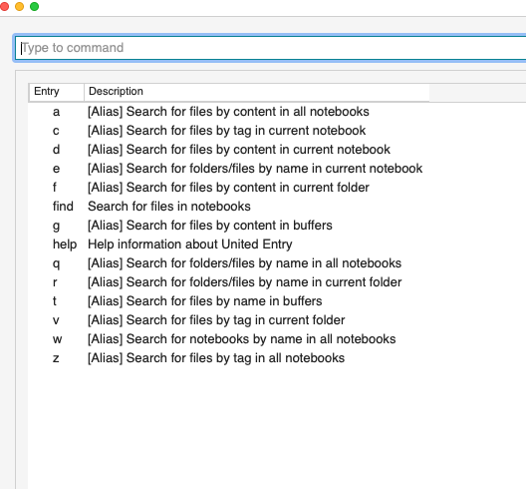Select entry 'c' search tag in current notebook
The image size is (526, 489).
(277, 131)
